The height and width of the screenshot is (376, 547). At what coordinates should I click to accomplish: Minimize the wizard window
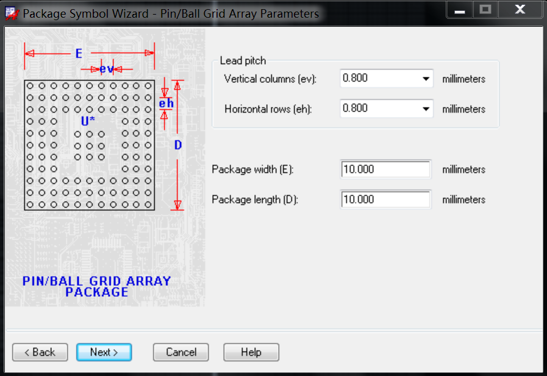(460, 9)
